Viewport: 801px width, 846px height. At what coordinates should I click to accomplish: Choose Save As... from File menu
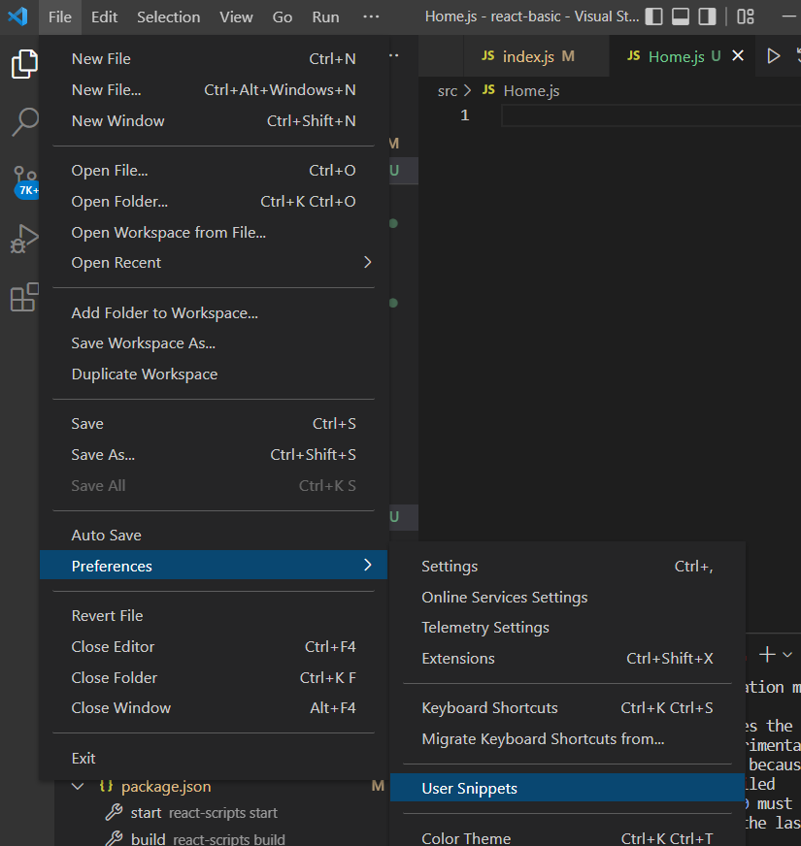pyautogui.click(x=214, y=454)
